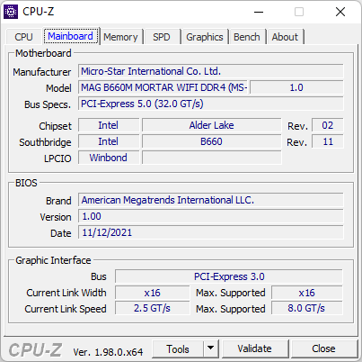Click the BIOS Version 1.00 field
362x362 pixels.
click(x=211, y=216)
